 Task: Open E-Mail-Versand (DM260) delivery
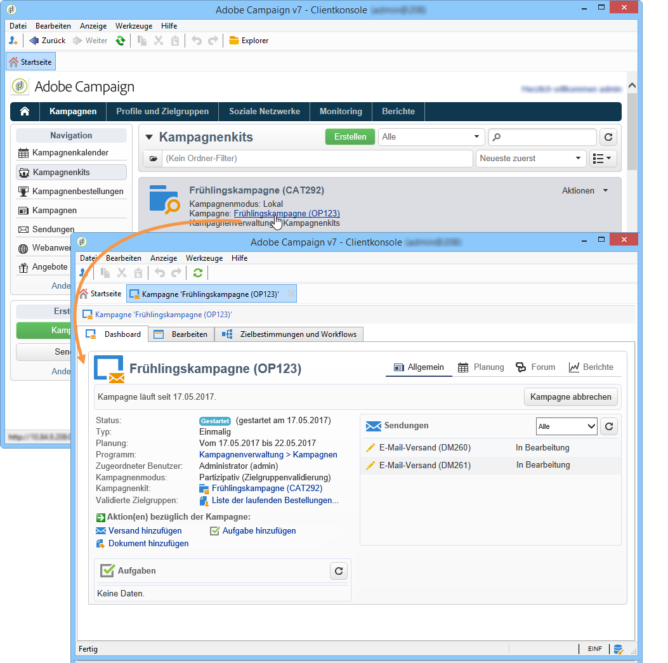coord(425,448)
